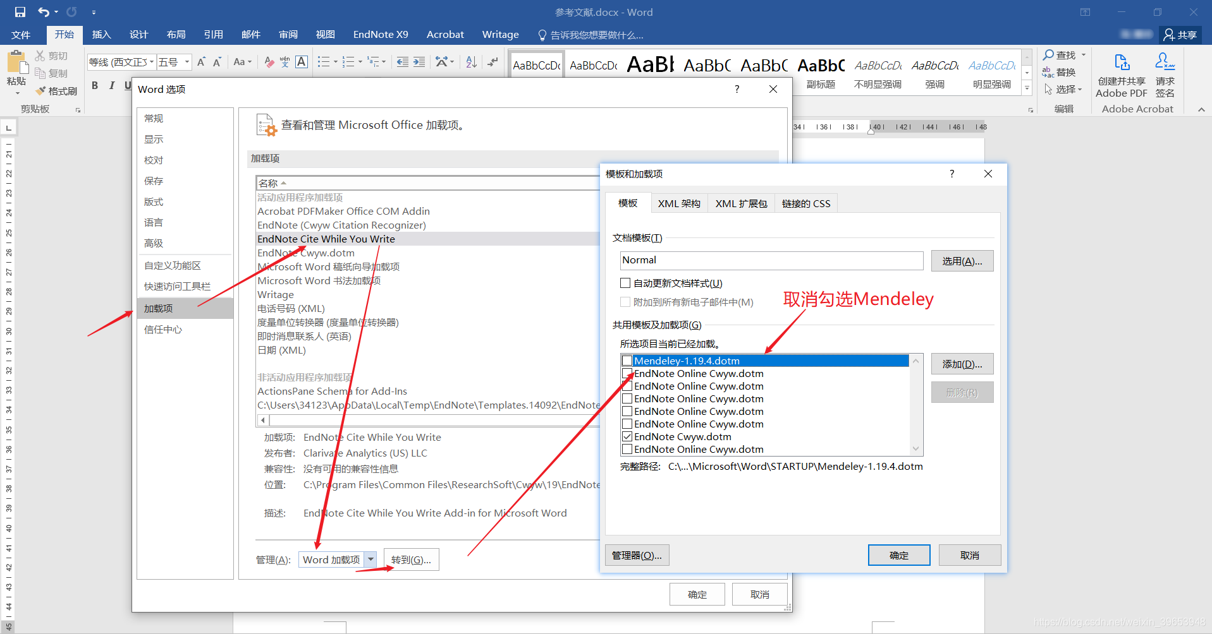Open the 文件 menu tab

pos(21,35)
